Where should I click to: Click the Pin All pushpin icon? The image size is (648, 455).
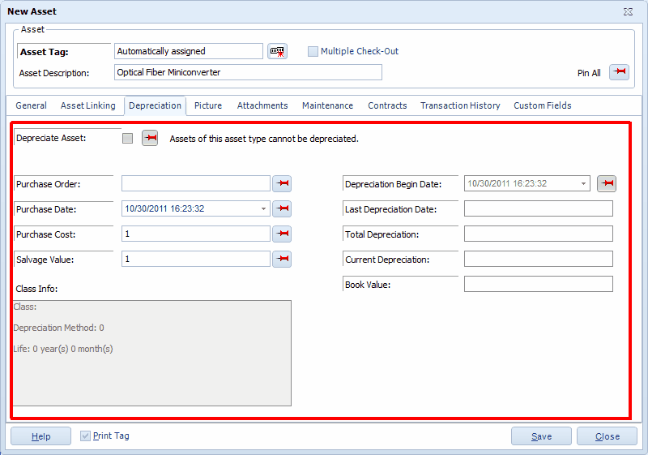point(619,72)
